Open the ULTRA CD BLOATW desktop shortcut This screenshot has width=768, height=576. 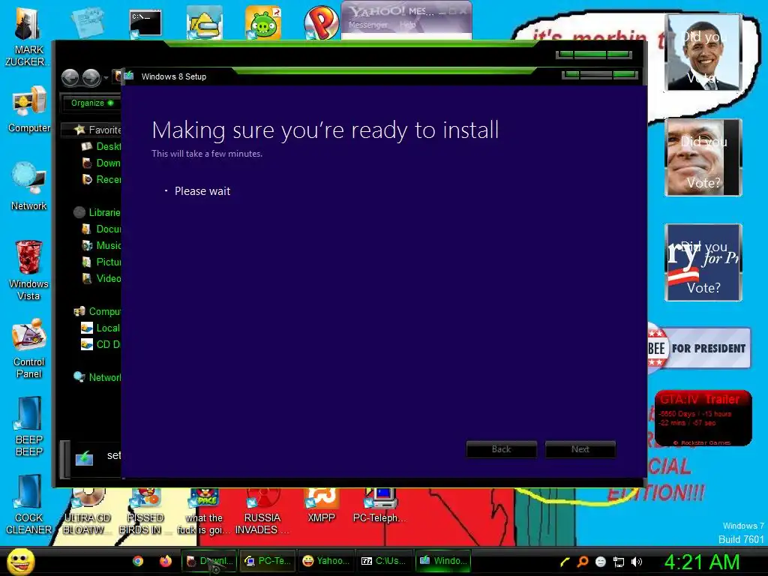click(87, 511)
